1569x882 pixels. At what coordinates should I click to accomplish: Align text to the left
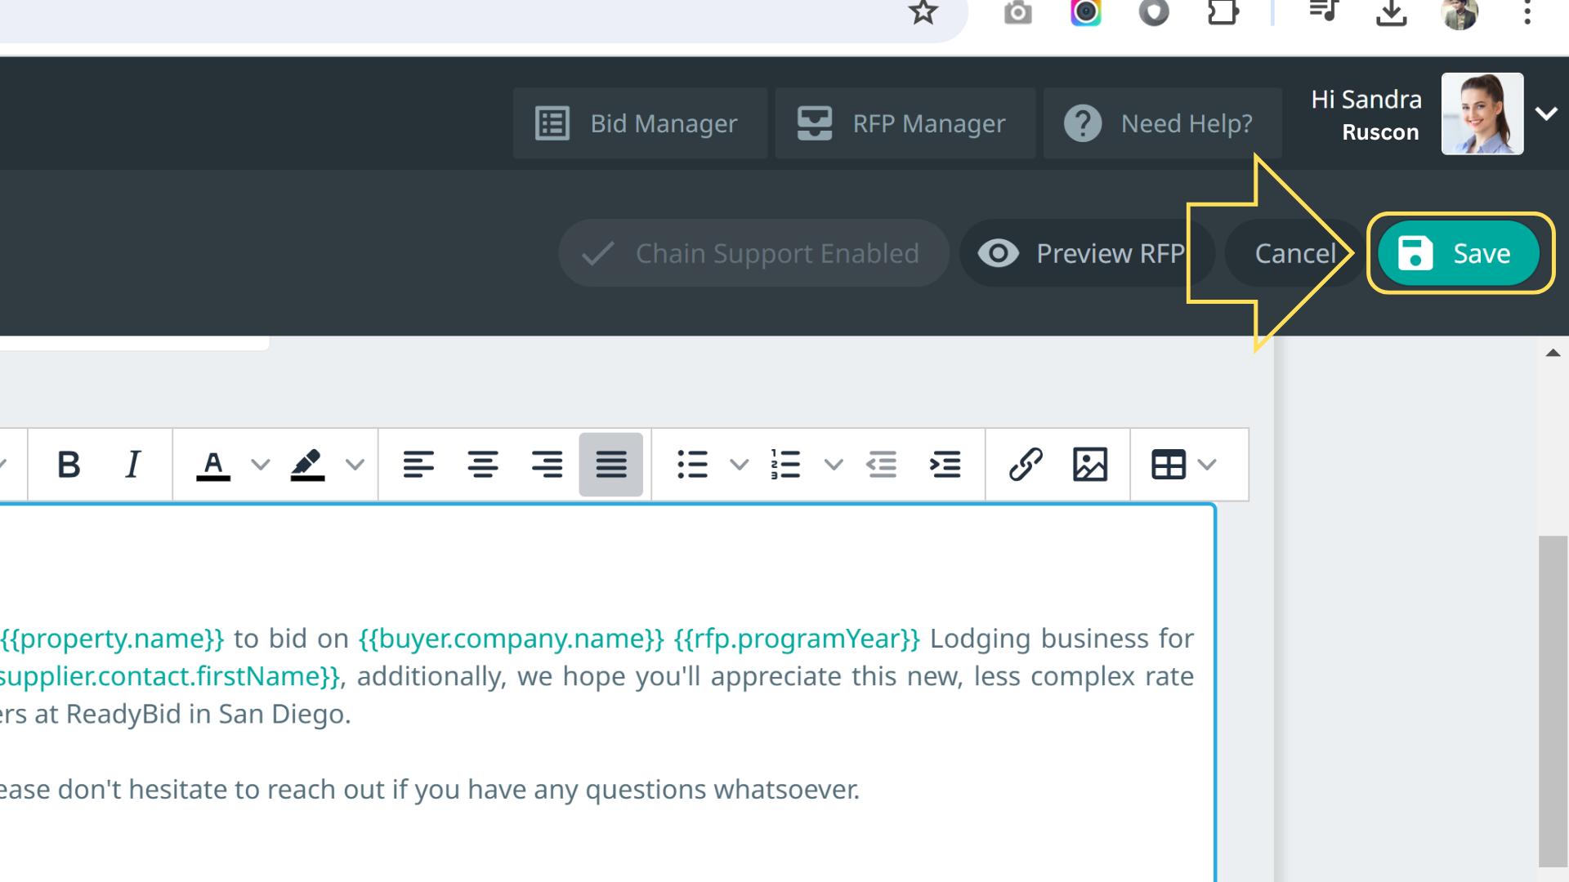pos(418,465)
